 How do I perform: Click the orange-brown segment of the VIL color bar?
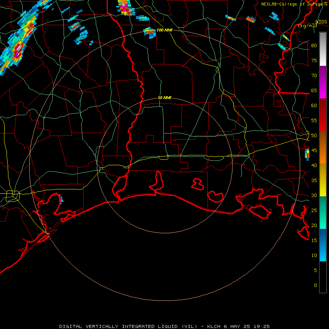(x=323, y=147)
